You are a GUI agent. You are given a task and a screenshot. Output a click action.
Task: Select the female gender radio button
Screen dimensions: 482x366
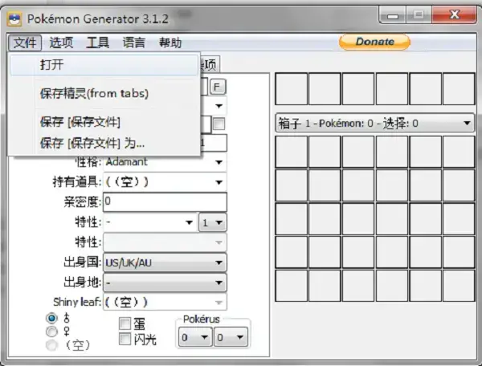pyautogui.click(x=51, y=331)
